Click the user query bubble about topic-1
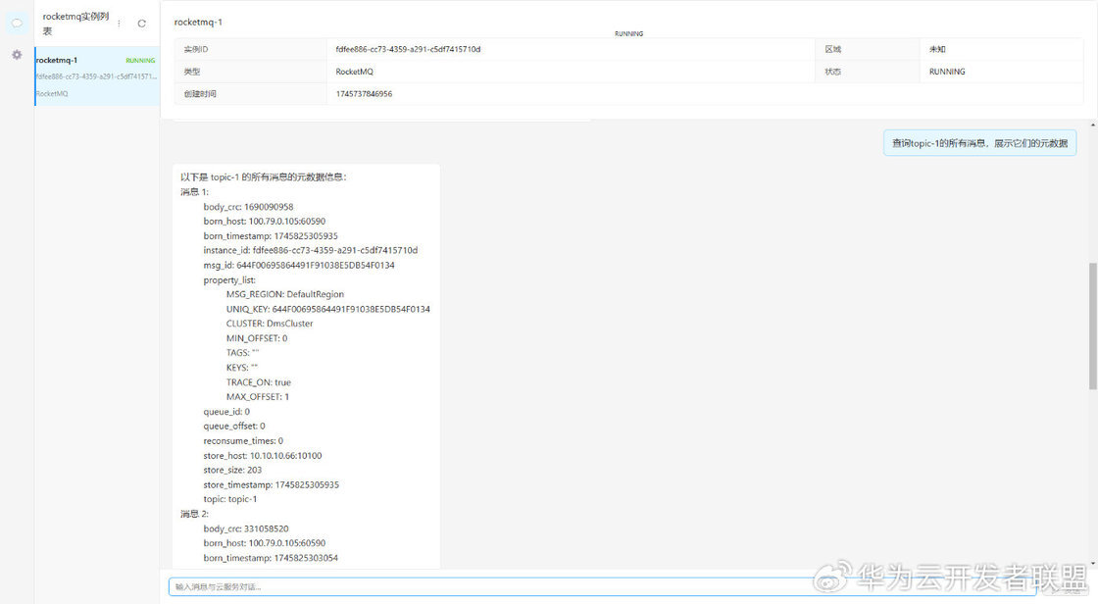 pyautogui.click(x=979, y=143)
